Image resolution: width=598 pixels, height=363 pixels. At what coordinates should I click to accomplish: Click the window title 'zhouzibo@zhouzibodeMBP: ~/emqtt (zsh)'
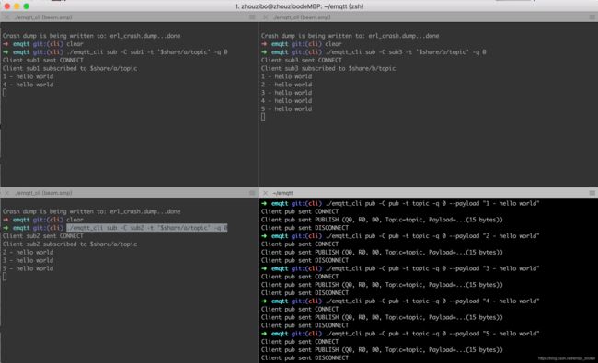(299, 6)
